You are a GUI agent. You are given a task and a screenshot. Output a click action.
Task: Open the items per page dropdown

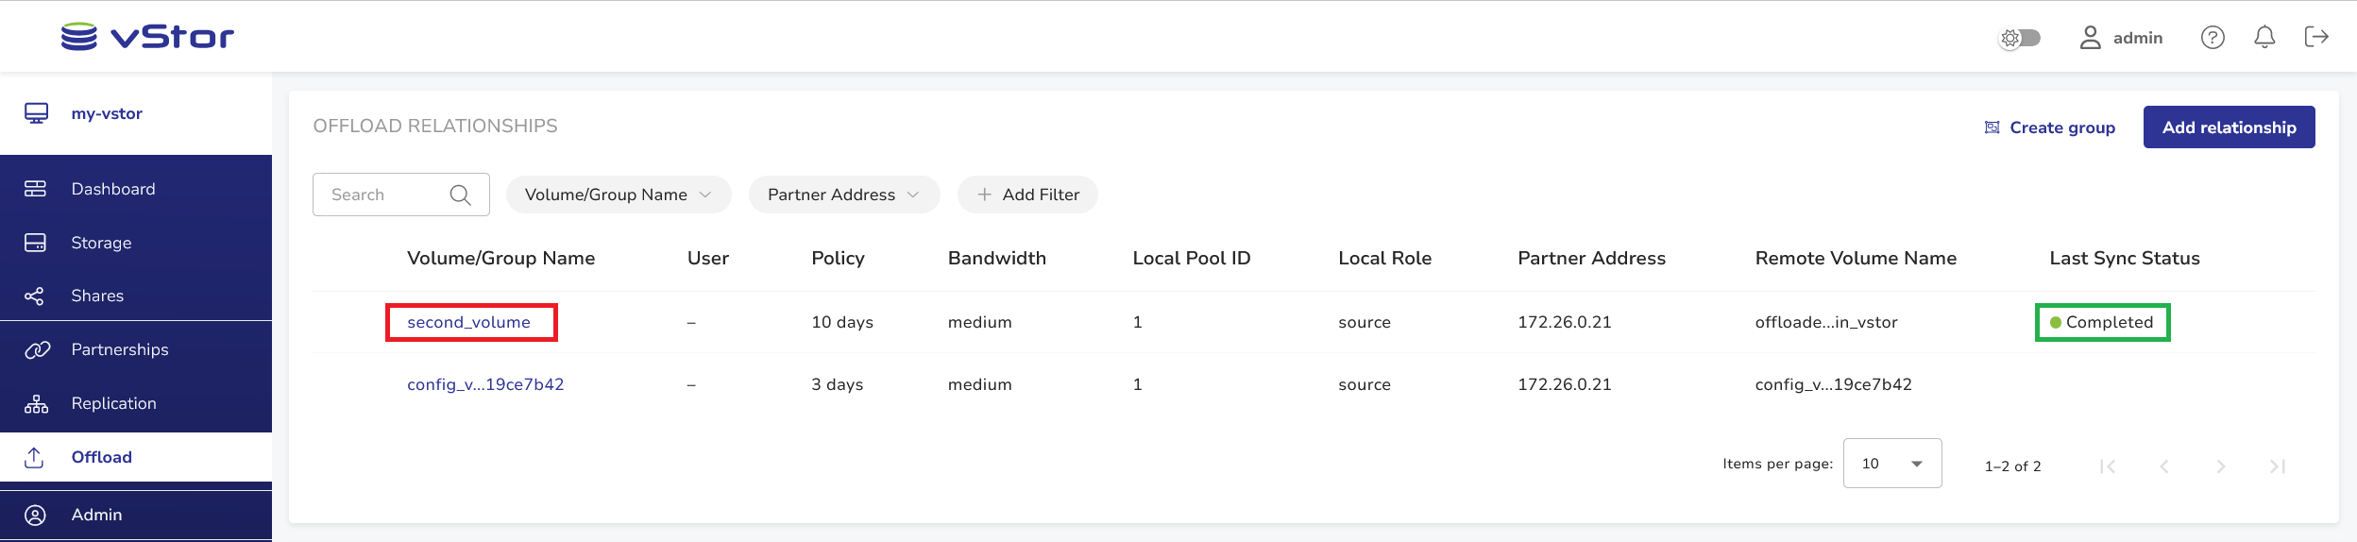pos(1891,464)
